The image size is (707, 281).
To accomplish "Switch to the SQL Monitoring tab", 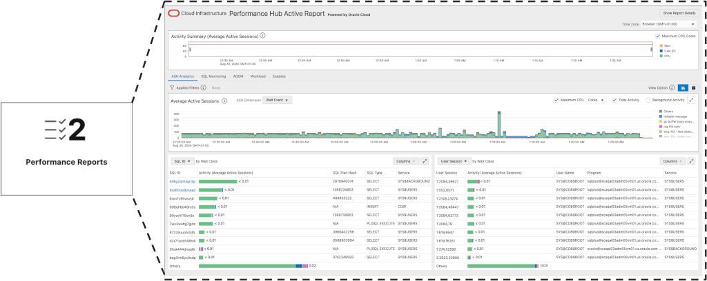I will [214, 76].
